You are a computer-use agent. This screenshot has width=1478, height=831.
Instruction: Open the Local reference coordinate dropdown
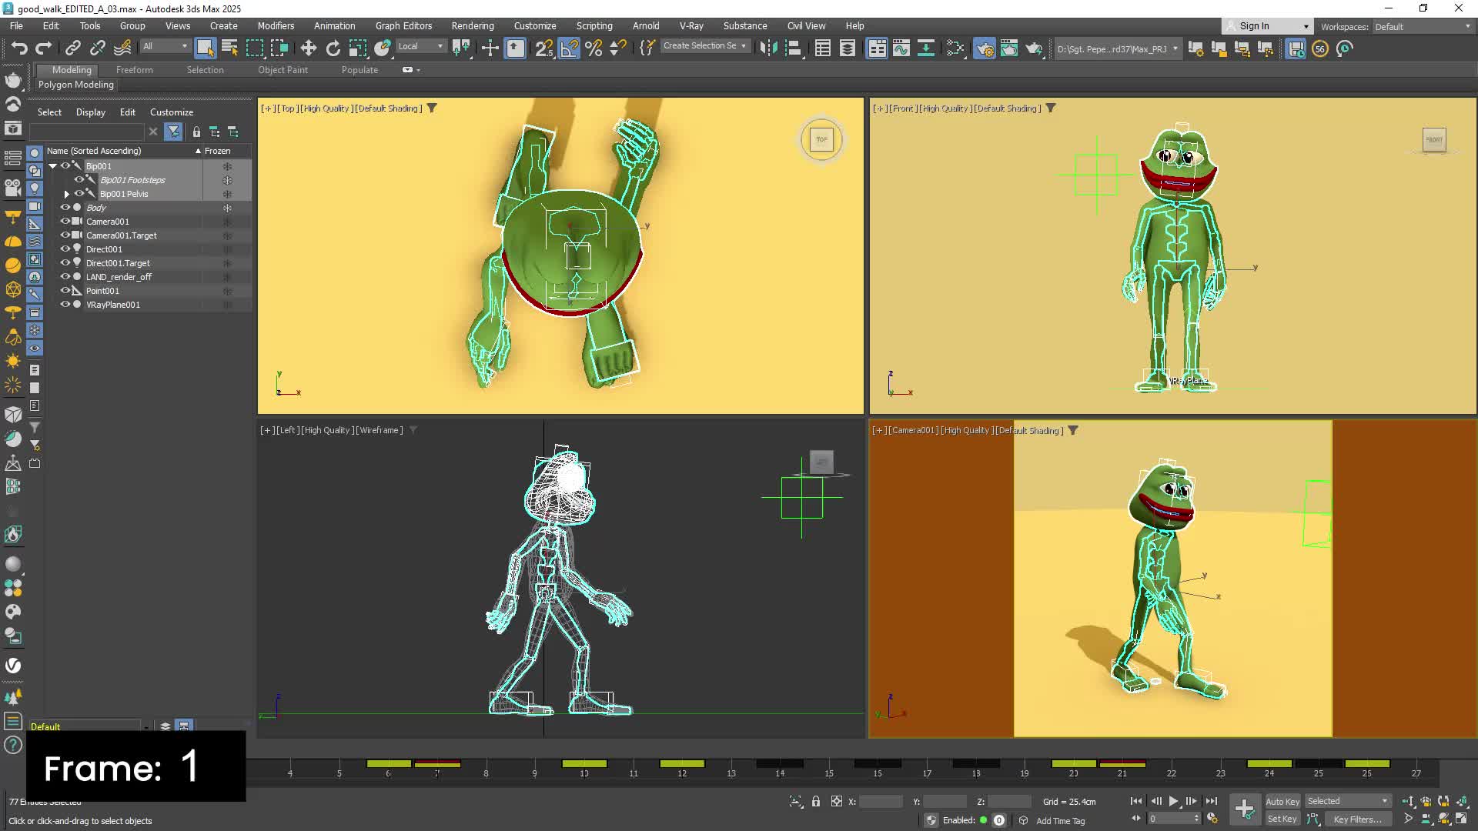(420, 46)
